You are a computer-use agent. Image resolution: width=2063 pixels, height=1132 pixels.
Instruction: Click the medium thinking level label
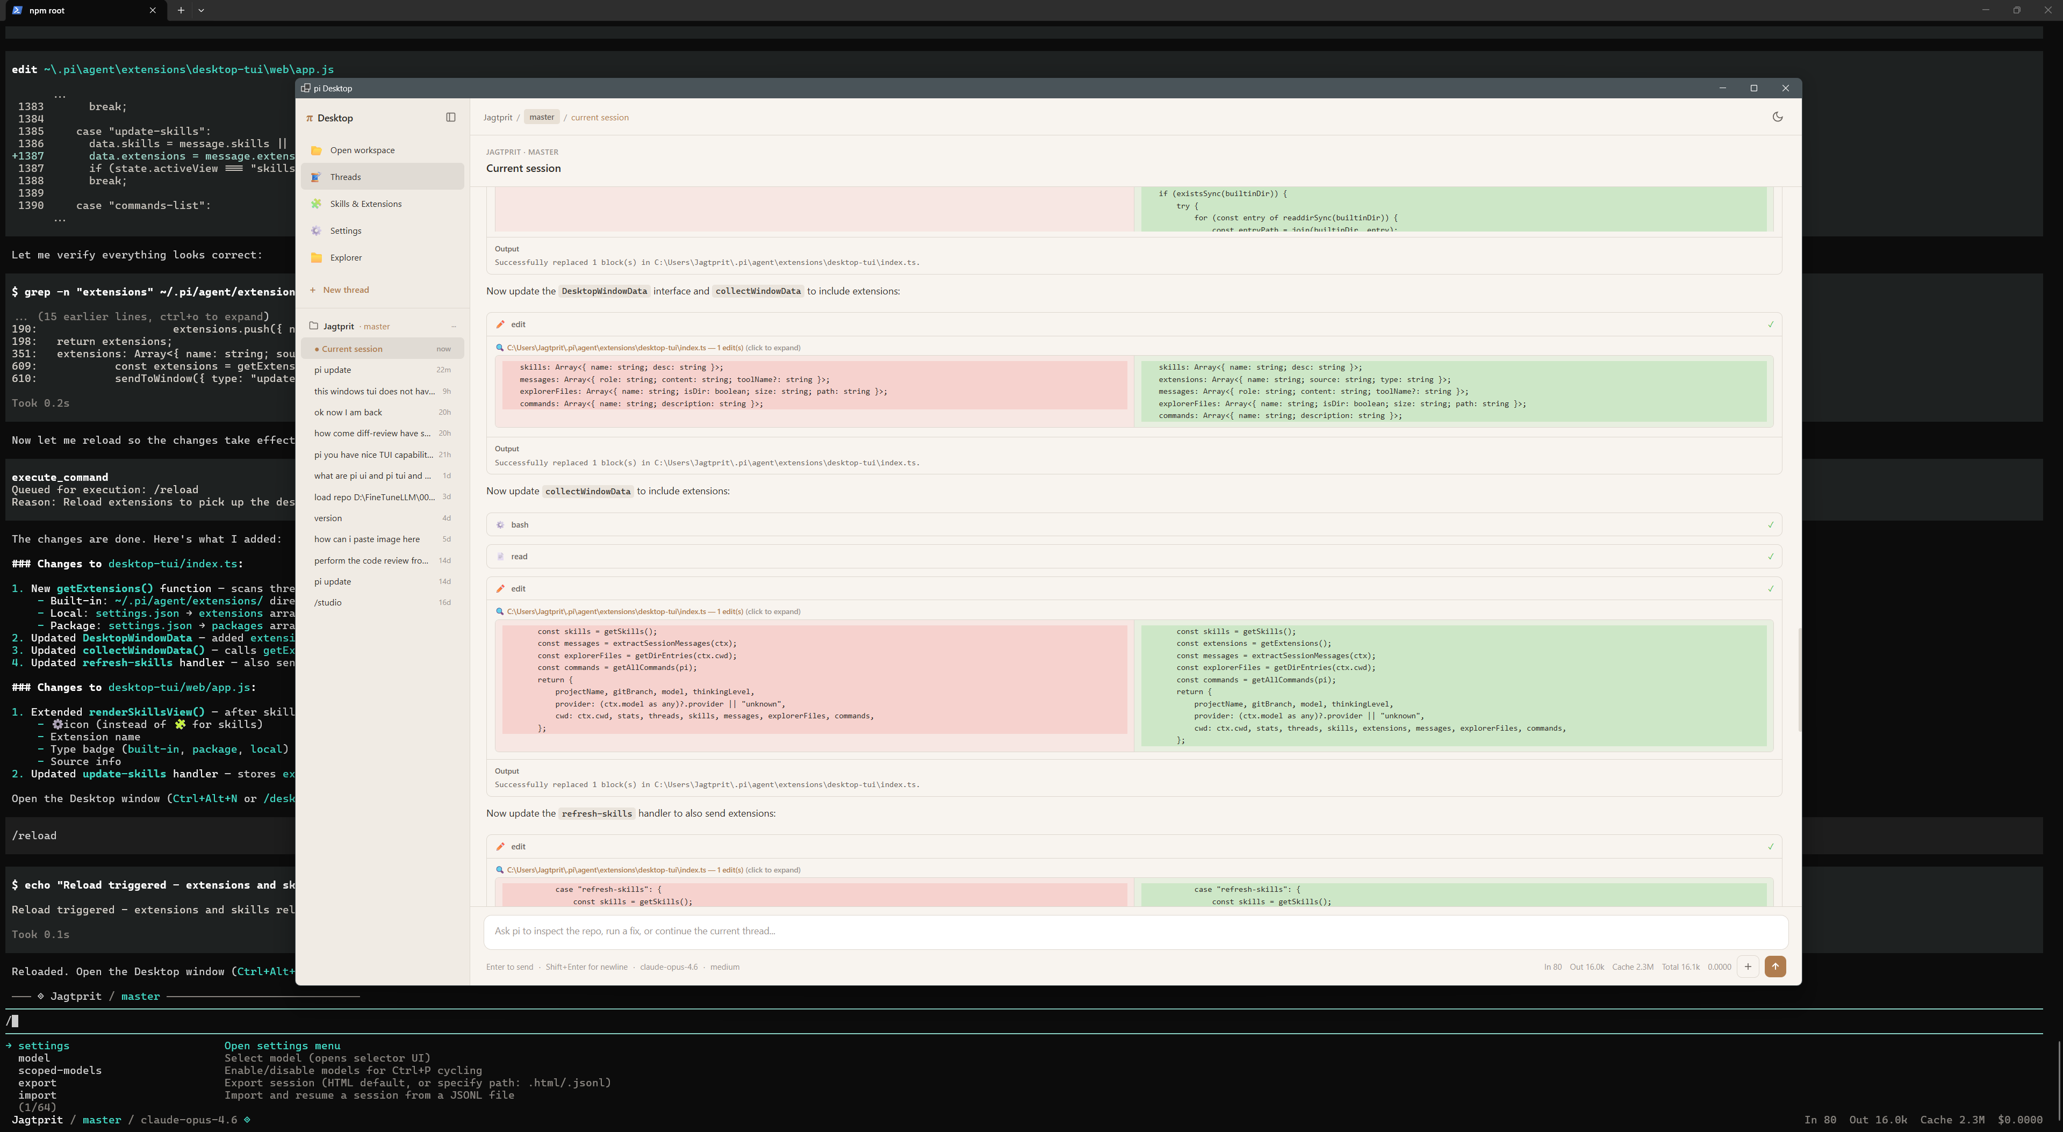tap(724, 967)
